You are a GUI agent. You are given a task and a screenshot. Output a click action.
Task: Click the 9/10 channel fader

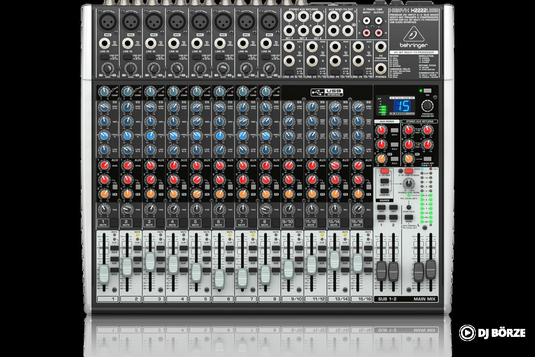(288, 268)
